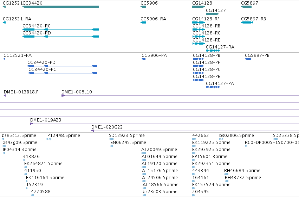Click feature 442662

click(194, 139)
